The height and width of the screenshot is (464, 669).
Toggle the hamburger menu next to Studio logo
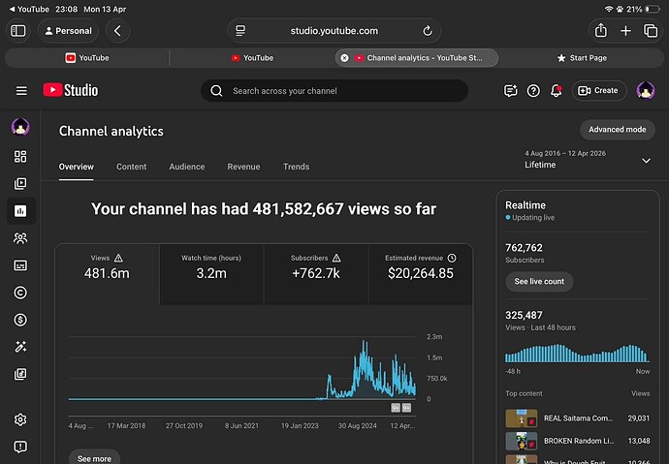click(x=21, y=91)
